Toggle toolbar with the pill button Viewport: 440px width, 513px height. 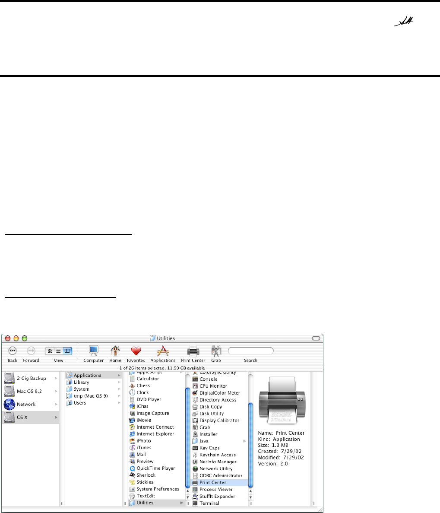(x=316, y=338)
